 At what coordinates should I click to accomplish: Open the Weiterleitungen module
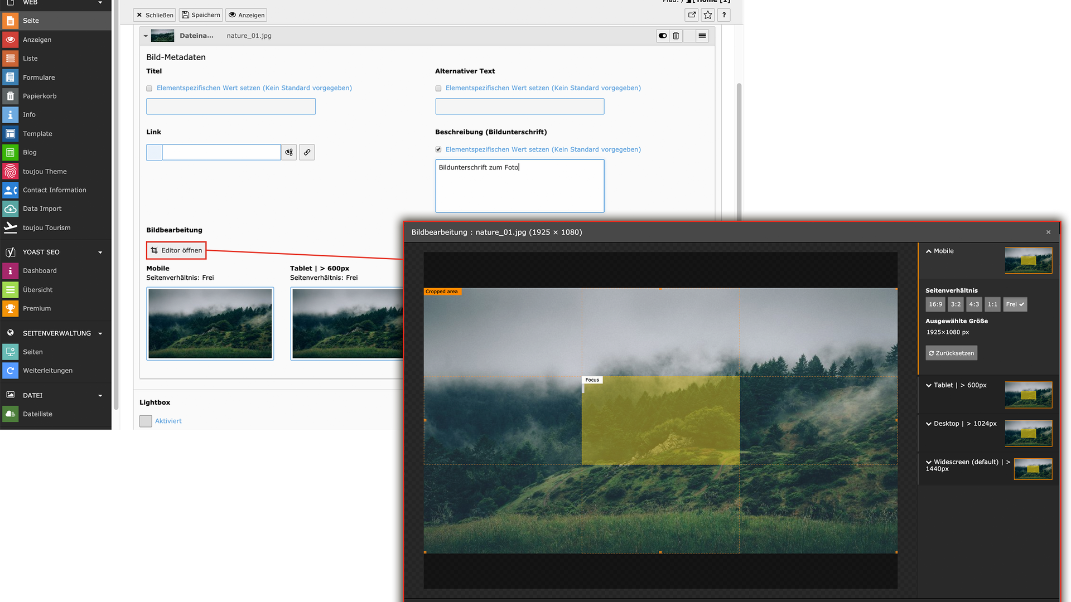click(47, 371)
